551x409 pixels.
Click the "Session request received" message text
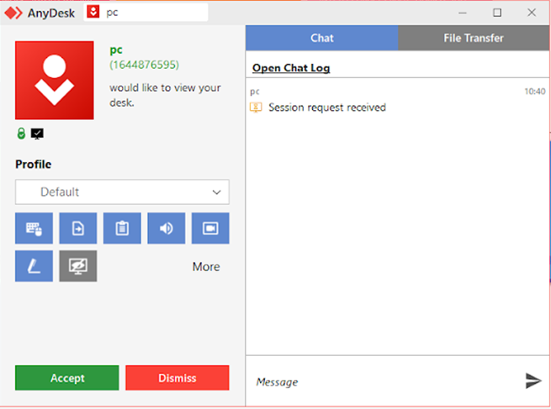(327, 107)
